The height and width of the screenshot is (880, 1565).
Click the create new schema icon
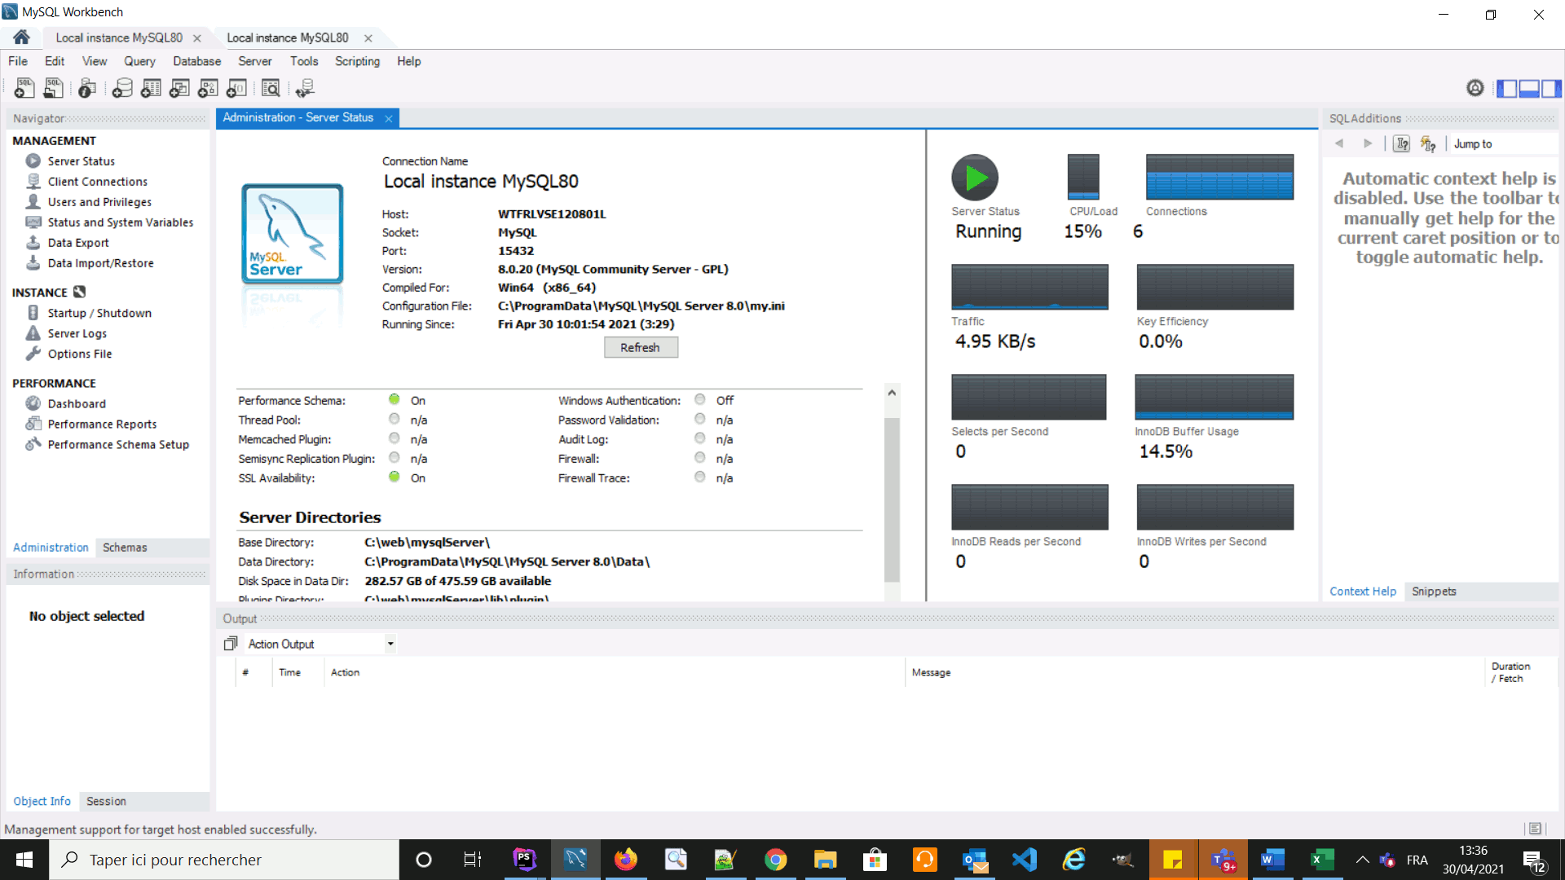click(122, 88)
